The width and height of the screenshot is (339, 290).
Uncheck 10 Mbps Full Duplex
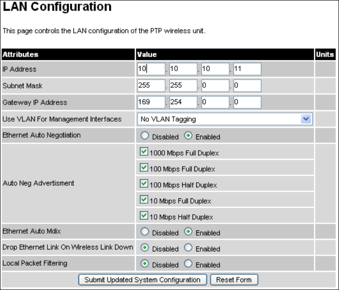[x=144, y=199]
